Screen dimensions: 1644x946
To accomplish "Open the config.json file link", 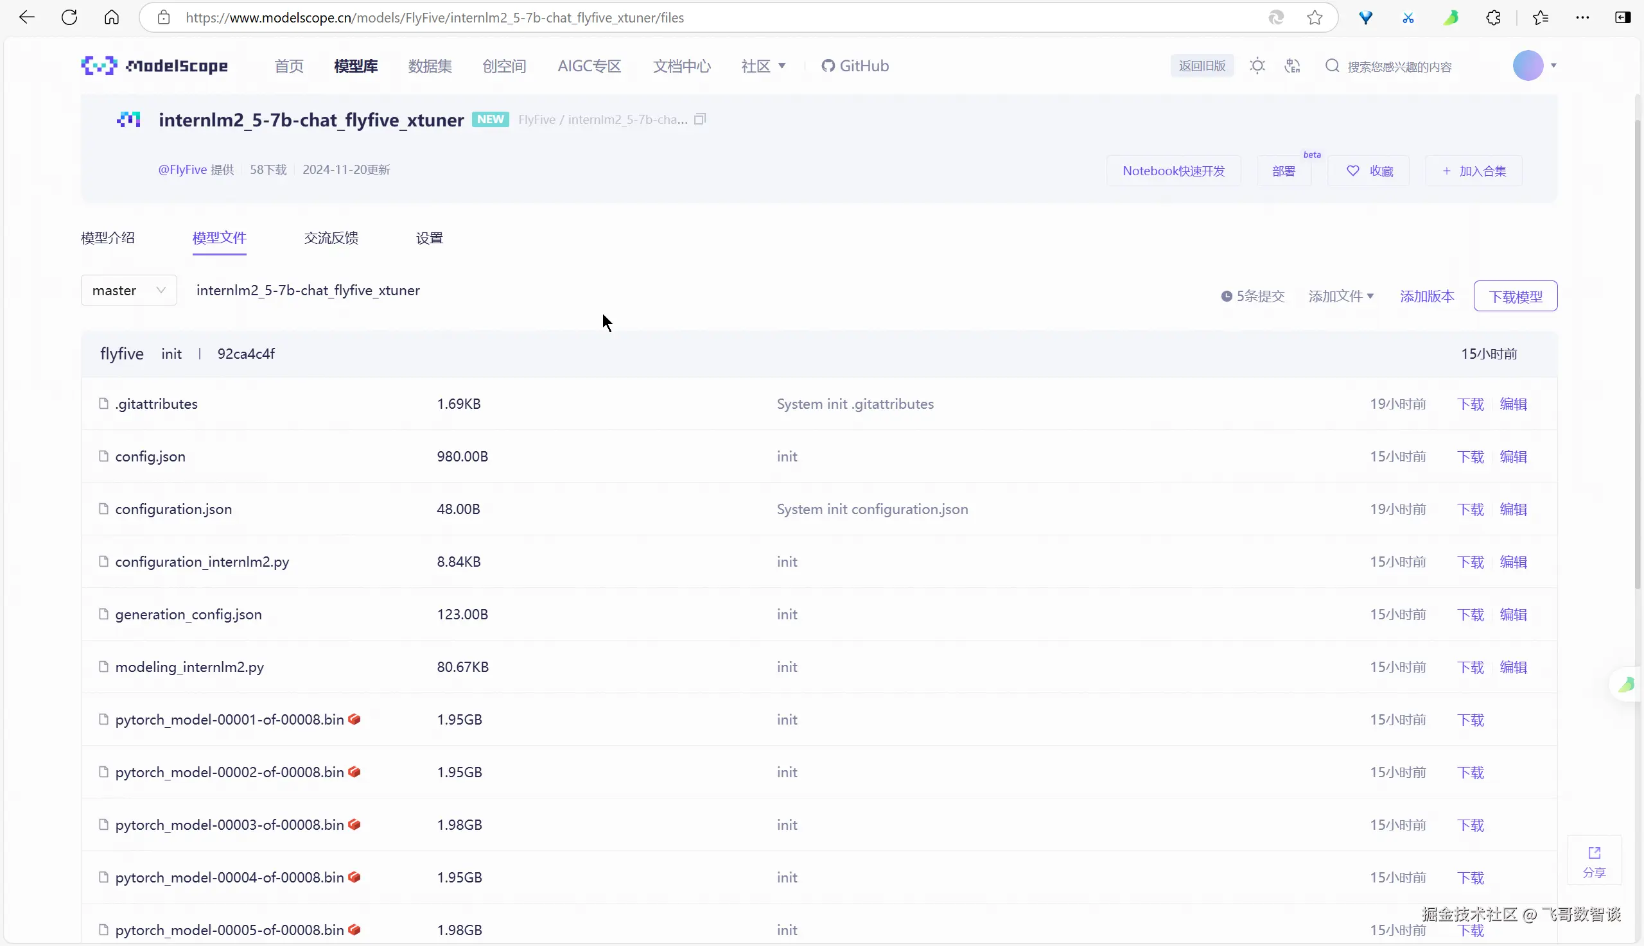I will tap(150, 457).
